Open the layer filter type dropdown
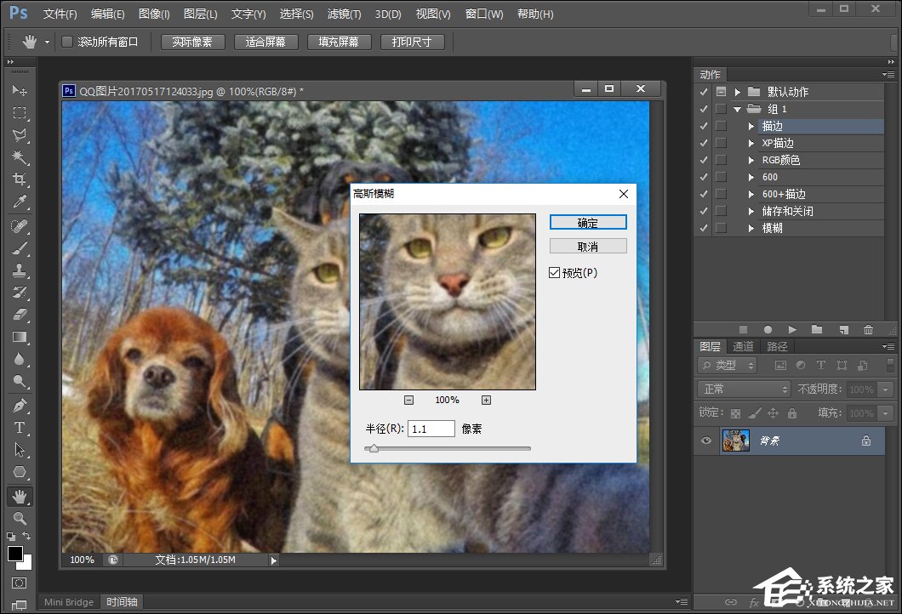Screen dimensions: 902x614 tap(728, 365)
